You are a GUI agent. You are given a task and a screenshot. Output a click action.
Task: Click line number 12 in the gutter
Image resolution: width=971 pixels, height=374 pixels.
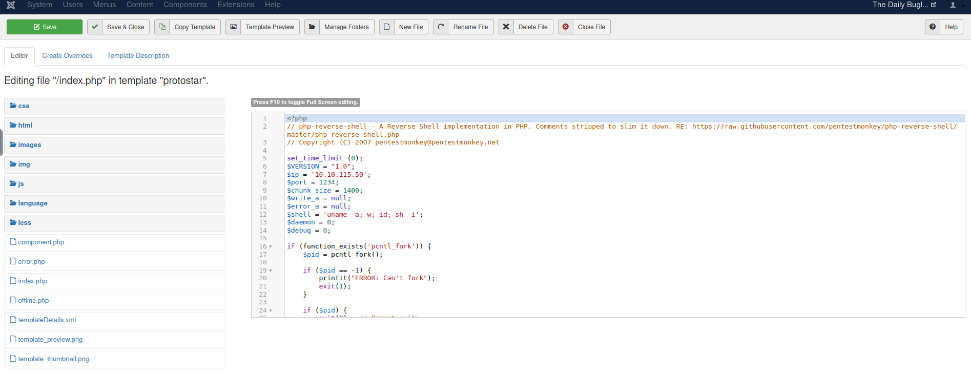(263, 215)
